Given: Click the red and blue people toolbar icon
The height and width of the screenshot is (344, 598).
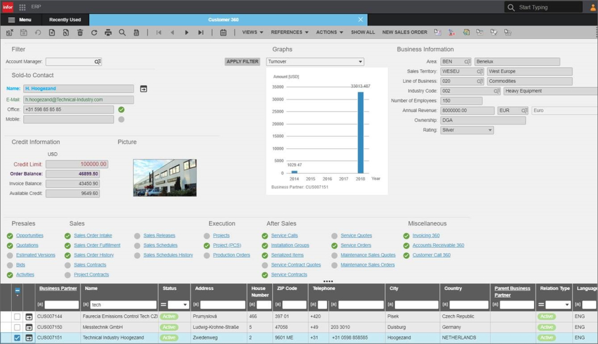Looking at the screenshot, I should pos(452,32).
